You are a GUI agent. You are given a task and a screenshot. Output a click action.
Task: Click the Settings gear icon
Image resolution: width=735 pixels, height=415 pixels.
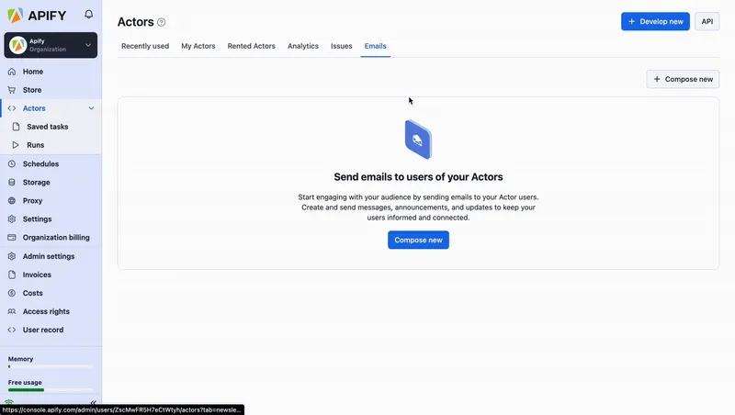[x=12, y=219]
